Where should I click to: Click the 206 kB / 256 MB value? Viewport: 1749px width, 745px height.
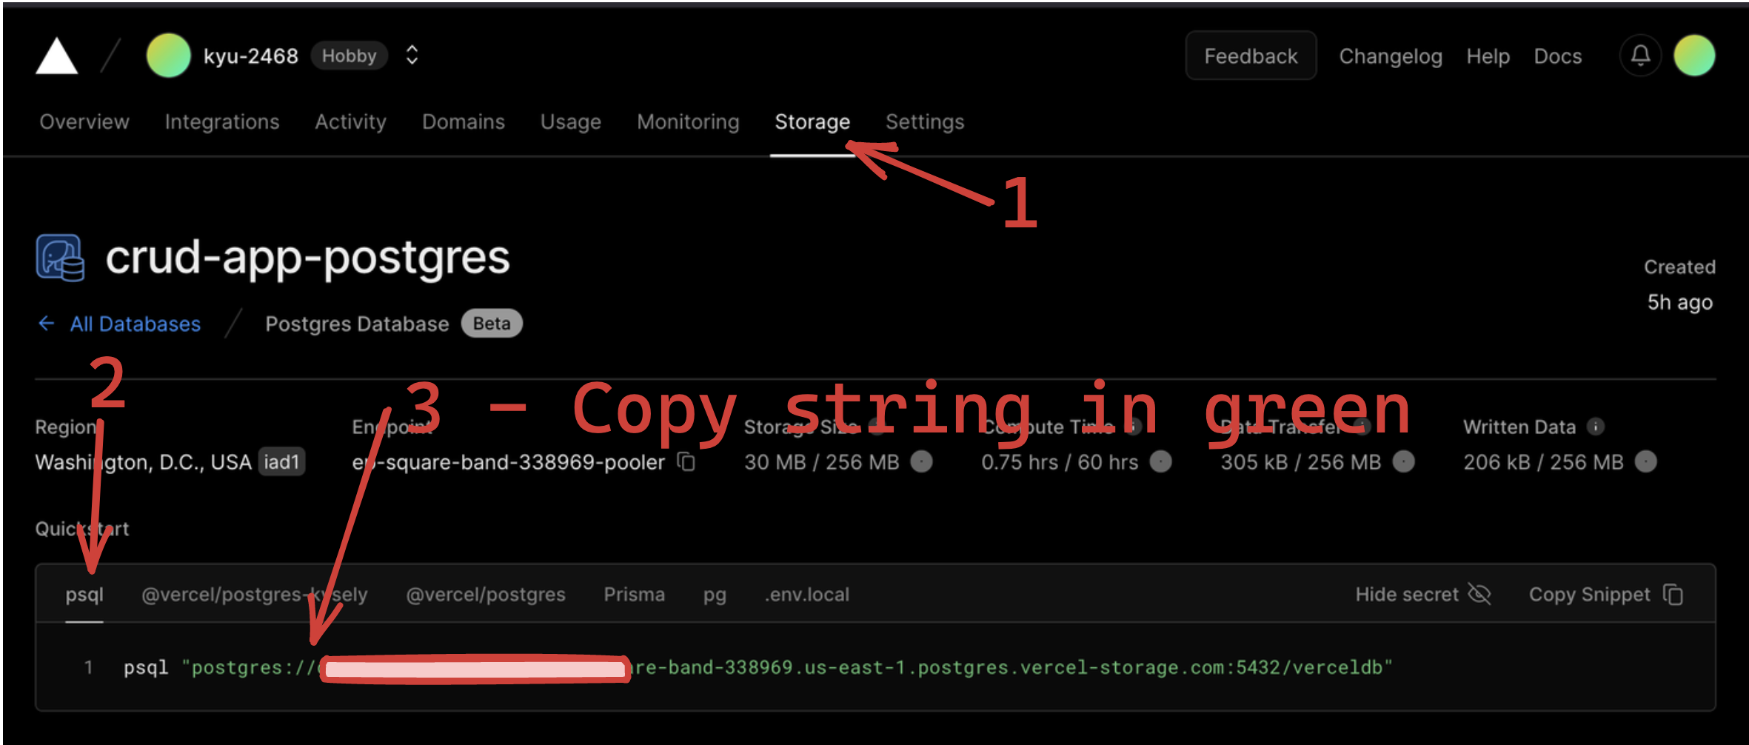pyautogui.click(x=1543, y=462)
